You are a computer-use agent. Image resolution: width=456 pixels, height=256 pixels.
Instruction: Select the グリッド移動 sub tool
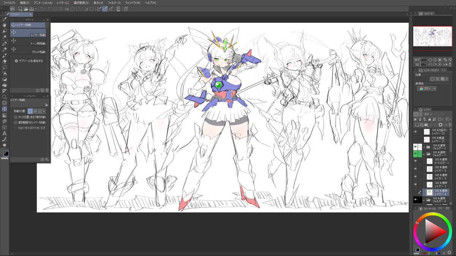[x=28, y=50]
